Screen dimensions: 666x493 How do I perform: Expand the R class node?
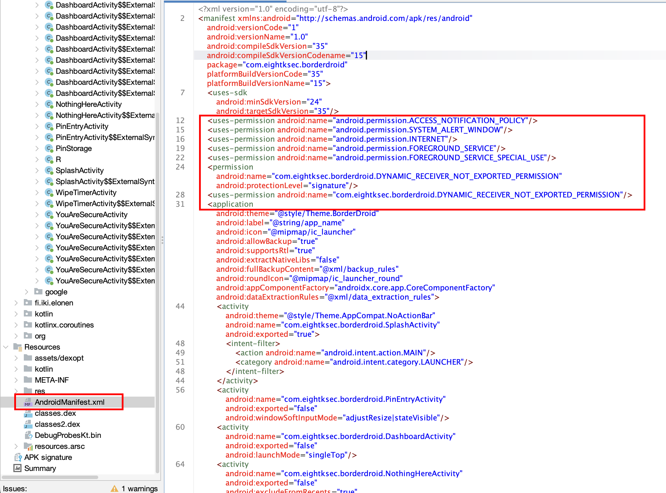click(37, 159)
